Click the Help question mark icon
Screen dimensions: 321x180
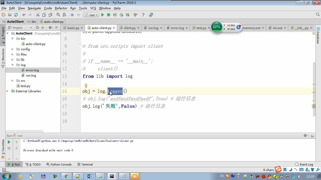[143, 15]
